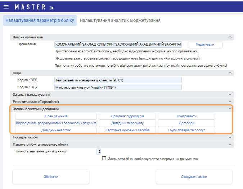
Task: Expand Реквізити власної організації section
Action: point(230,102)
